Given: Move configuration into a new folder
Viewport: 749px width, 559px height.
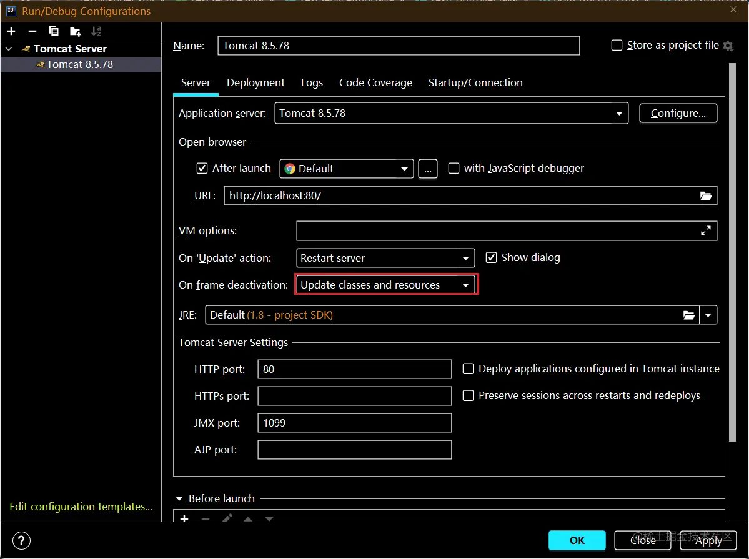Looking at the screenshot, I should 76,31.
